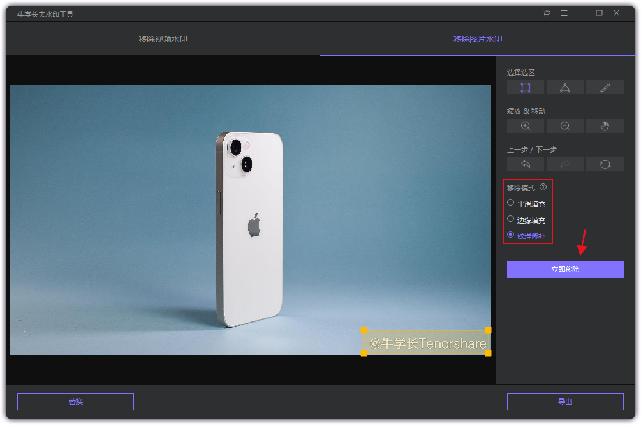Viewport: 641px width, 425px height.
Task: Click the 导出 button
Action: coord(565,402)
